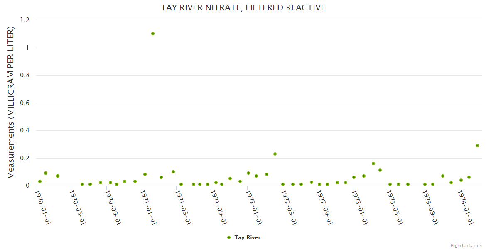Click the x-axis label 1972-09-01
The image size is (486, 249).
325,207
